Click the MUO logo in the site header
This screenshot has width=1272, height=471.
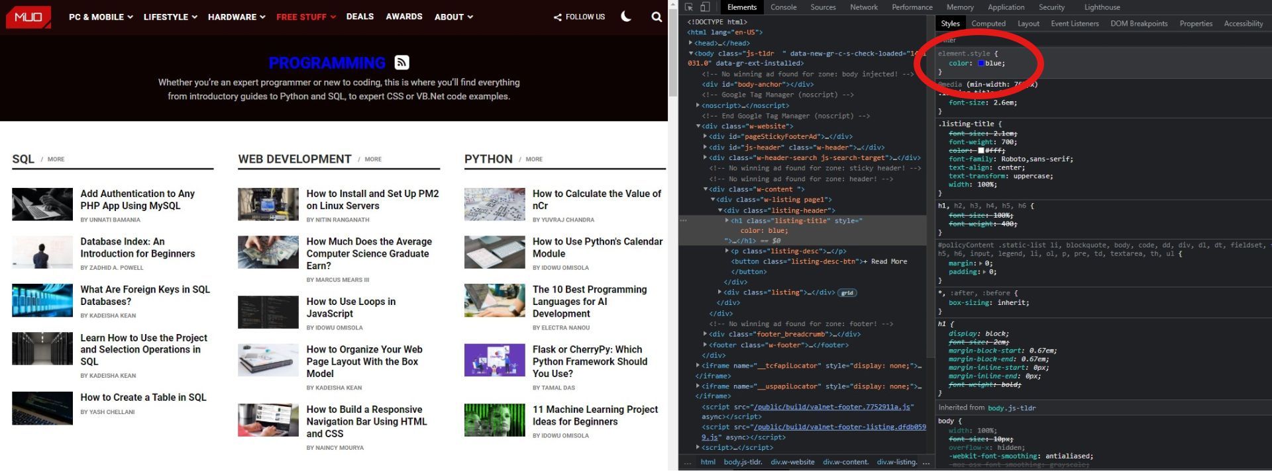[x=28, y=17]
